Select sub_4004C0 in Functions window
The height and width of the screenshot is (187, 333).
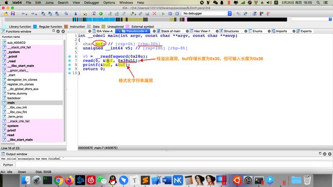[x=32, y=42]
